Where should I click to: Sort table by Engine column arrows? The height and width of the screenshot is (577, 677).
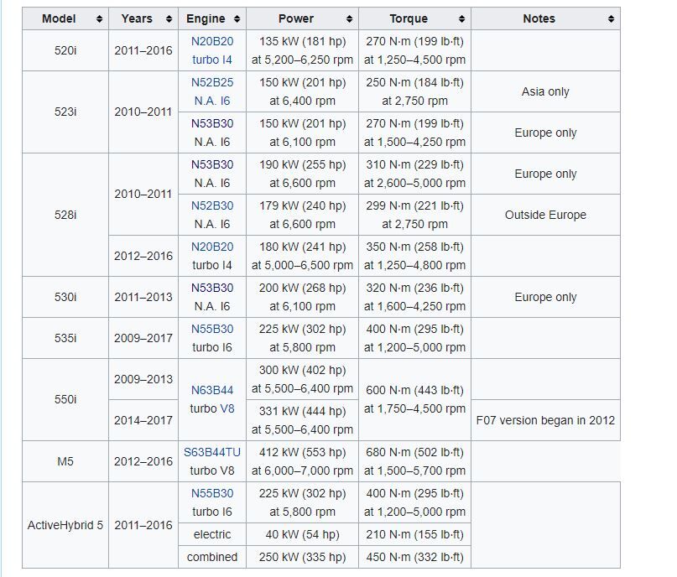tap(237, 19)
